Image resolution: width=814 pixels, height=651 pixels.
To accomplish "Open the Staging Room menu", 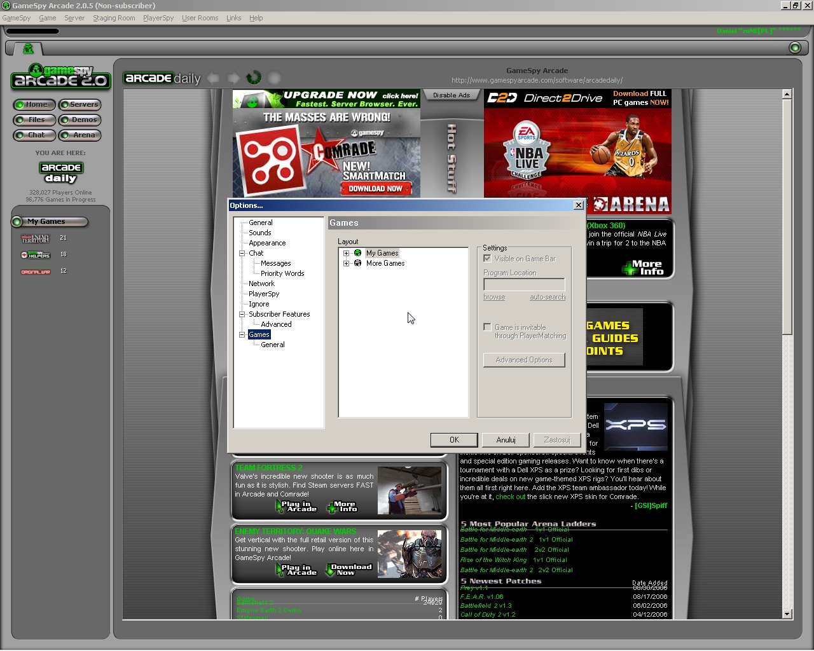I will (114, 18).
